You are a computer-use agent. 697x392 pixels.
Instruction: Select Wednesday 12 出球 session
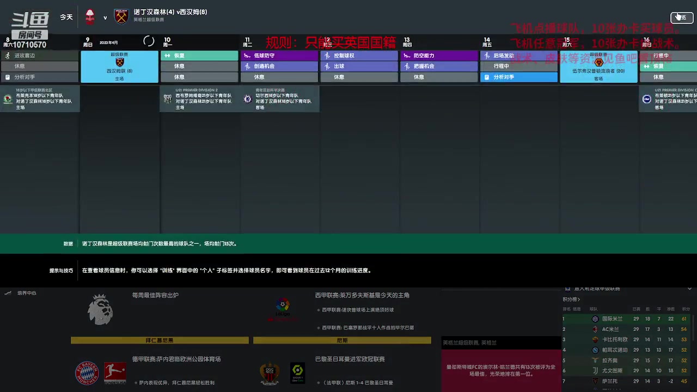coord(359,66)
